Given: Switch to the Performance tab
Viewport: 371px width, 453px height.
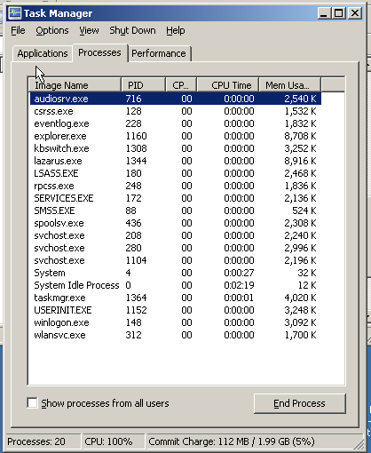Looking at the screenshot, I should point(159,53).
